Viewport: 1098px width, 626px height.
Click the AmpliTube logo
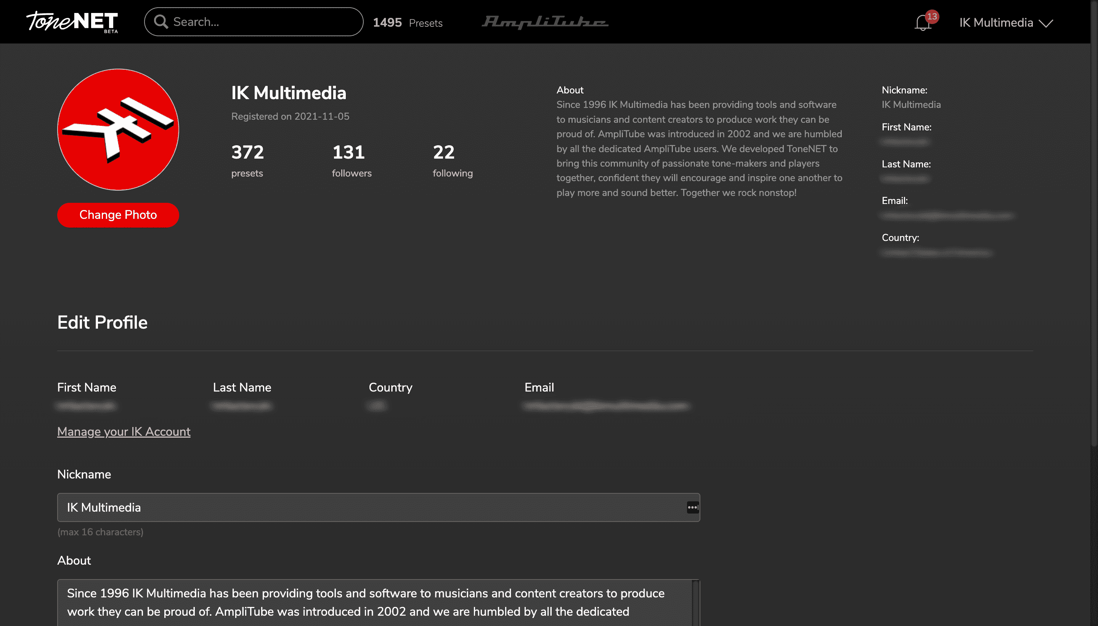tap(545, 22)
